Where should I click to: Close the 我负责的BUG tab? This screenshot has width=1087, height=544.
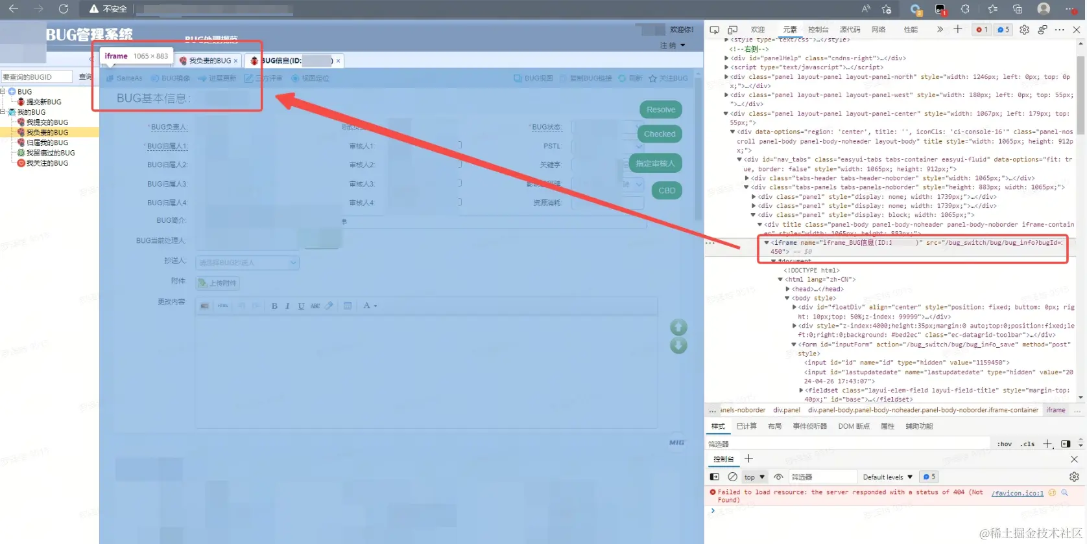[235, 61]
